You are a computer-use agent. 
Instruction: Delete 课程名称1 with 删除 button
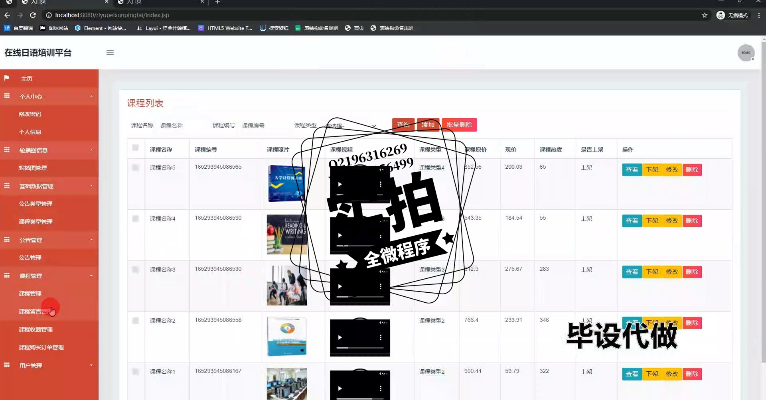[x=692, y=374]
